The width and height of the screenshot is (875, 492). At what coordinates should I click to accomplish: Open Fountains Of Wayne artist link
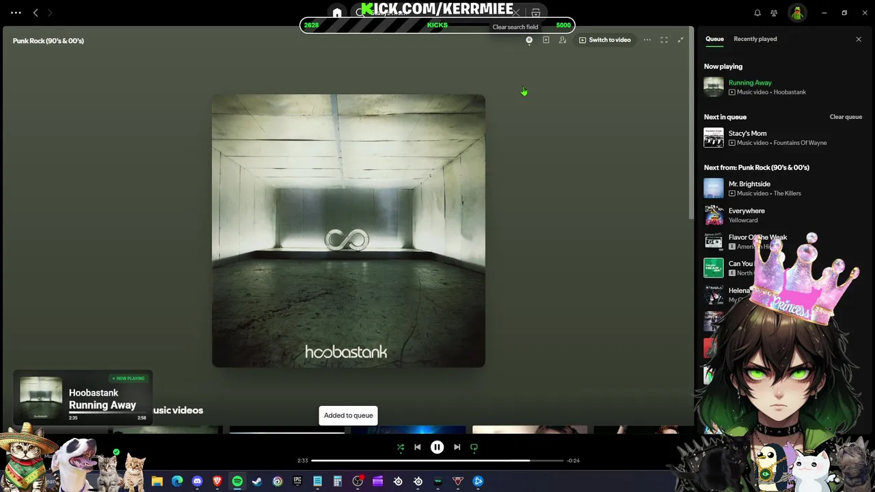click(x=800, y=143)
